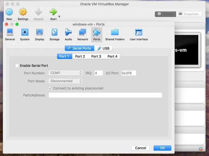Switch to the Port 3 tab
This screenshot has width=209, height=156.
(x=96, y=56)
